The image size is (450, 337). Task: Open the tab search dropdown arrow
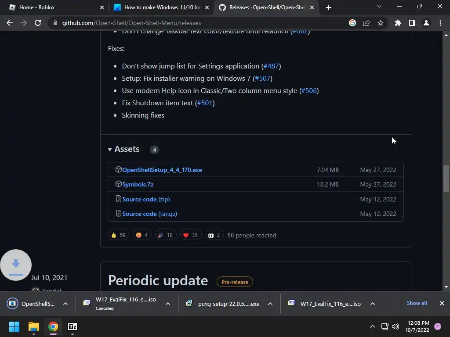(379, 6)
